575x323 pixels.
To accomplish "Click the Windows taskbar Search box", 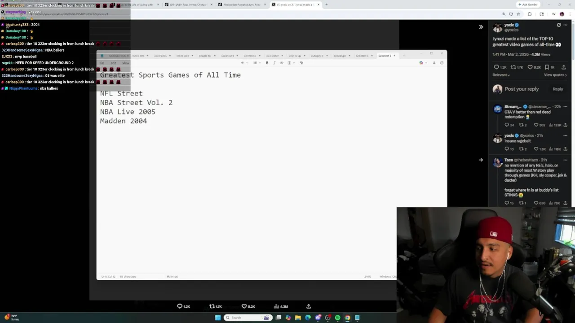I will (x=247, y=318).
